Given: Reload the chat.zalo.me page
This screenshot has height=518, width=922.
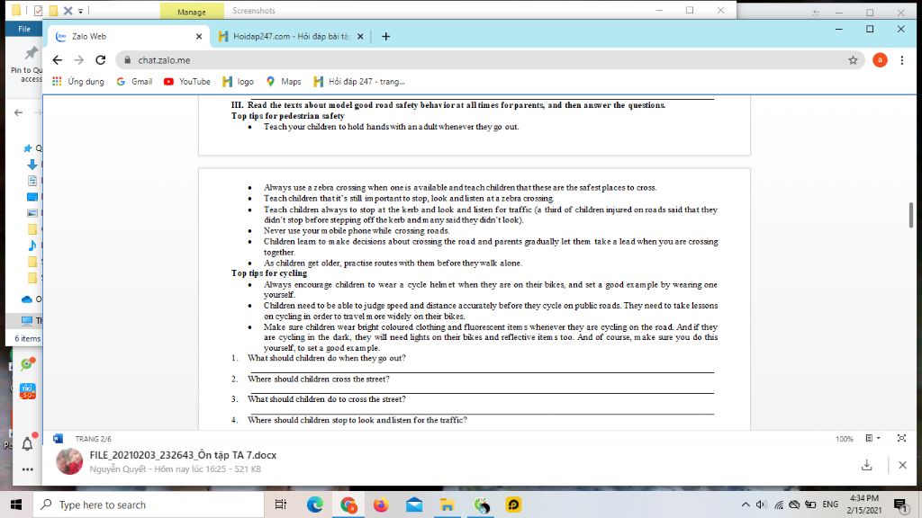Looking at the screenshot, I should point(101,60).
